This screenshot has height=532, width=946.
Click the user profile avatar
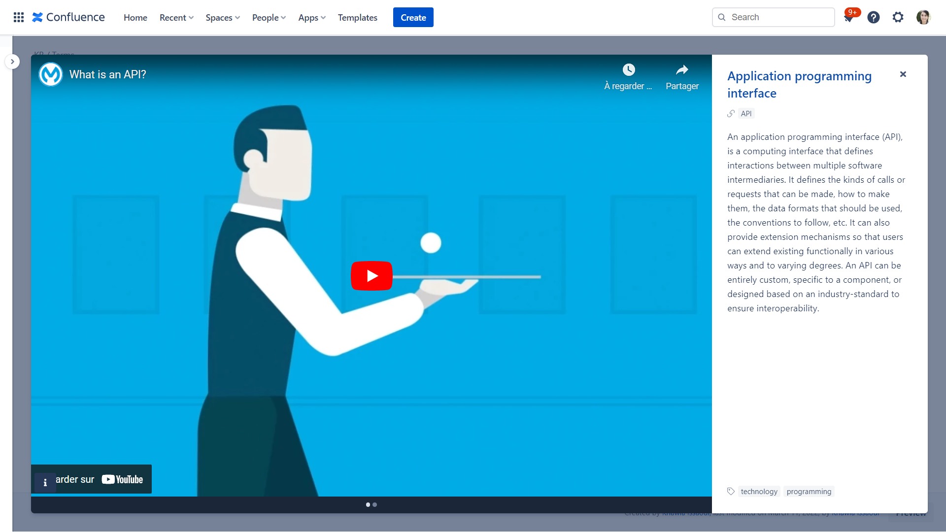pos(923,17)
